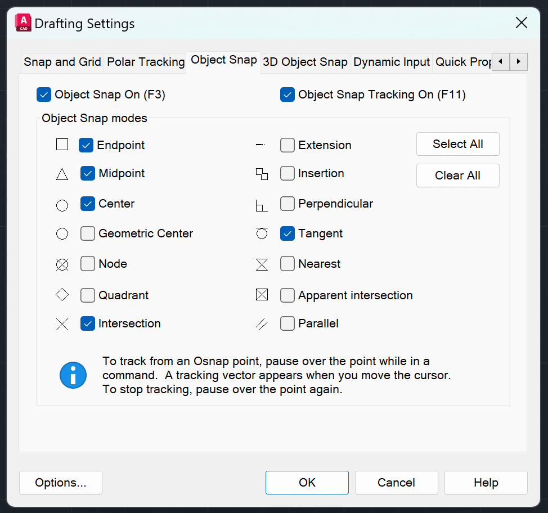The width and height of the screenshot is (548, 513).
Task: Enable the Geometric Center snap checkbox
Action: pos(88,233)
